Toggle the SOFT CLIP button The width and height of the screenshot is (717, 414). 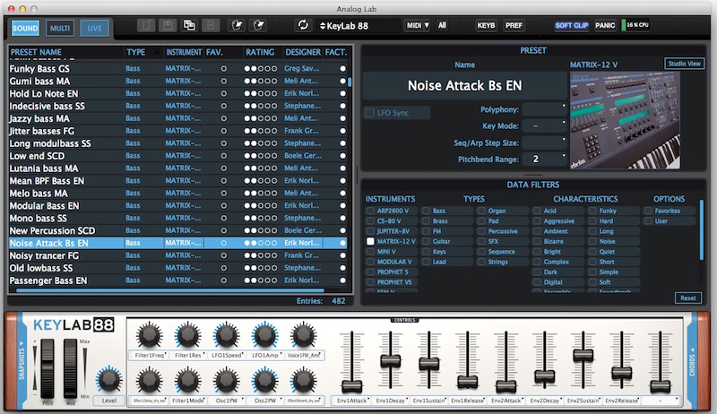click(571, 26)
